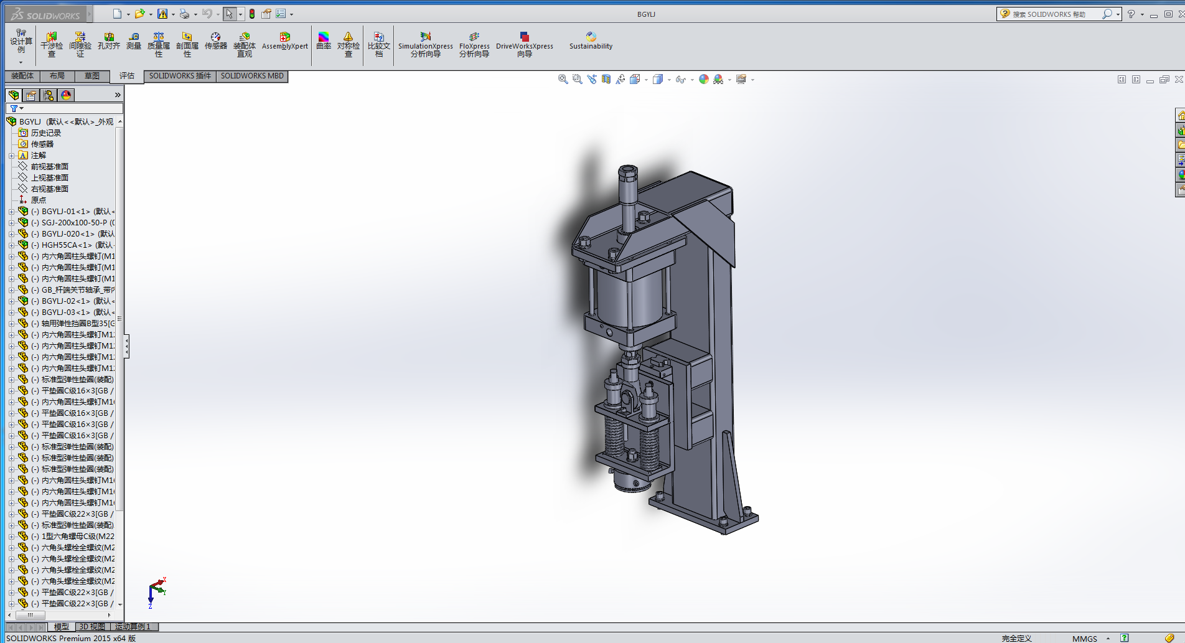
Task: Open the 运动算例1 motion study tab
Action: click(133, 627)
